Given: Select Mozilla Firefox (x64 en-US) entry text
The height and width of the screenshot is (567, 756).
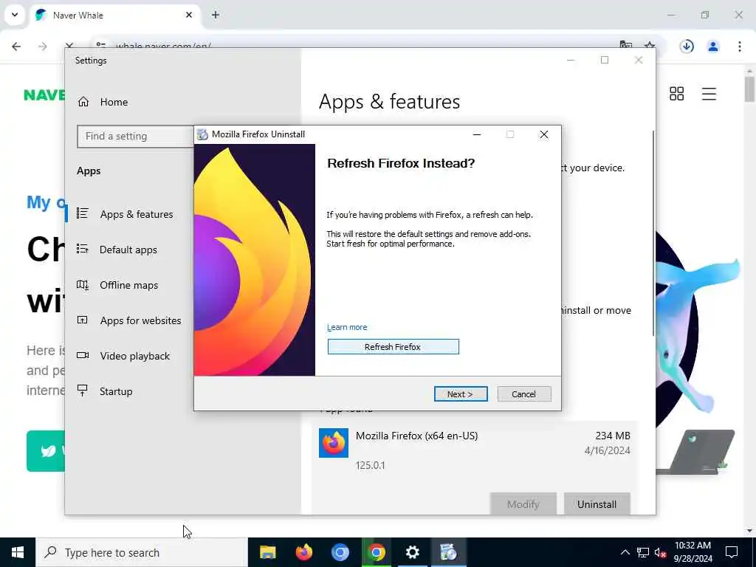Looking at the screenshot, I should (416, 436).
